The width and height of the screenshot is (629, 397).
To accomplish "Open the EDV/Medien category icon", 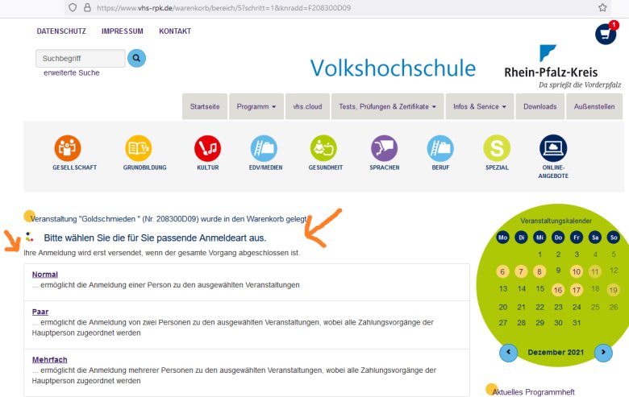I will [x=264, y=148].
